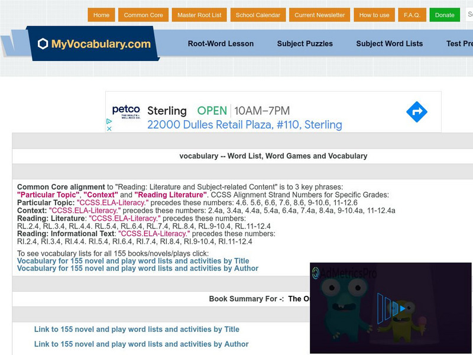Open the Master Root List
This screenshot has width=473, height=355.
click(199, 15)
